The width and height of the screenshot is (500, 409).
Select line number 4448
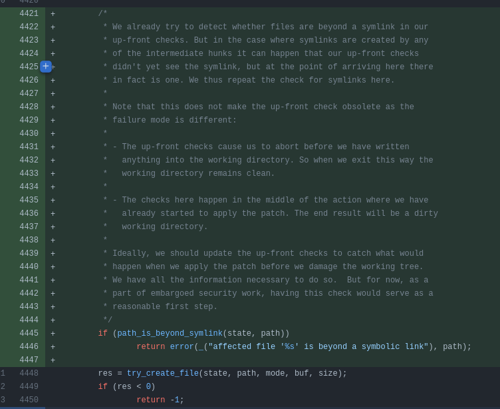pyautogui.click(x=29, y=374)
